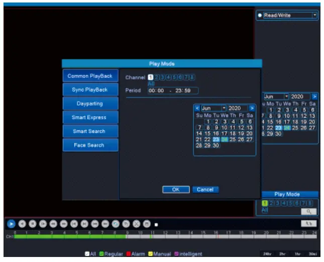
Task: Set timeline zoom to 2hr
Action: [x=282, y=254]
